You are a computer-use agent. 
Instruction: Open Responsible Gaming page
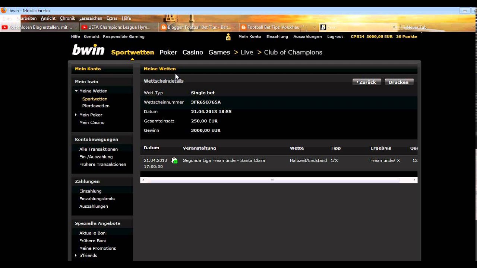[x=124, y=36]
